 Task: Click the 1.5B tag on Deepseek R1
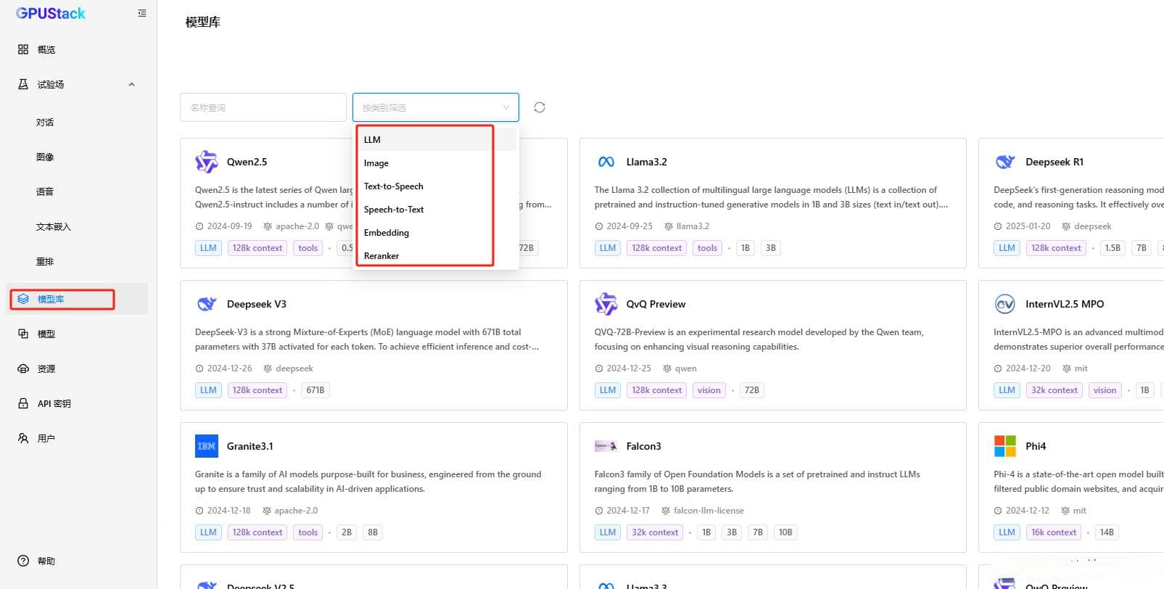click(1113, 248)
